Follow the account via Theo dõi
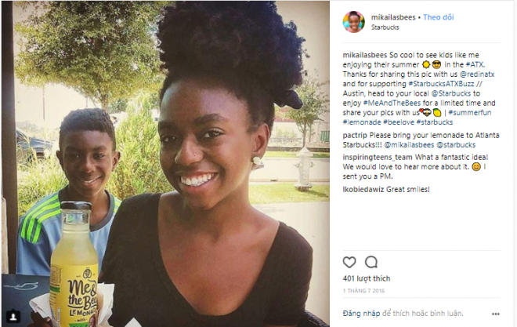This screenshot has height=327, width=517. (x=438, y=17)
